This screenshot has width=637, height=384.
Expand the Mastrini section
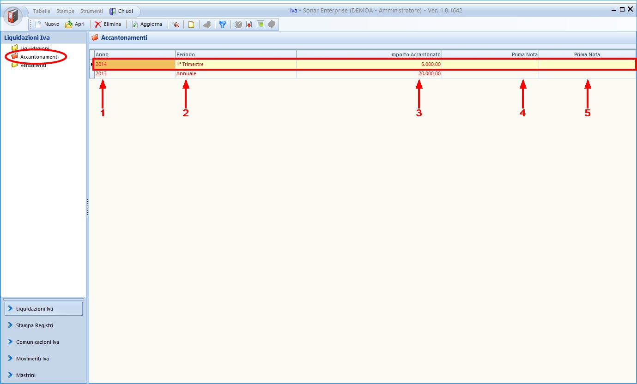[25, 375]
